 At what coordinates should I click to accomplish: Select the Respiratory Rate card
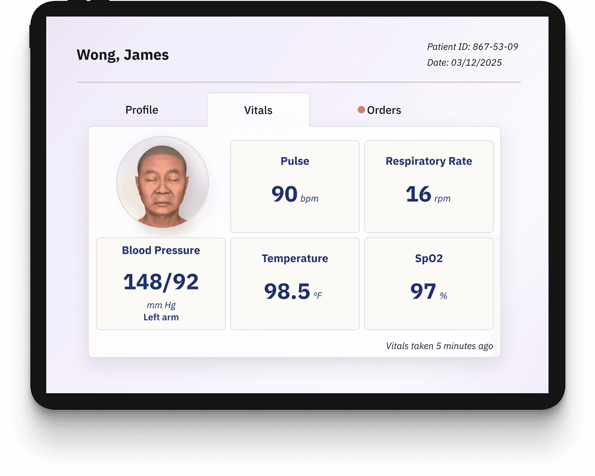click(428, 186)
